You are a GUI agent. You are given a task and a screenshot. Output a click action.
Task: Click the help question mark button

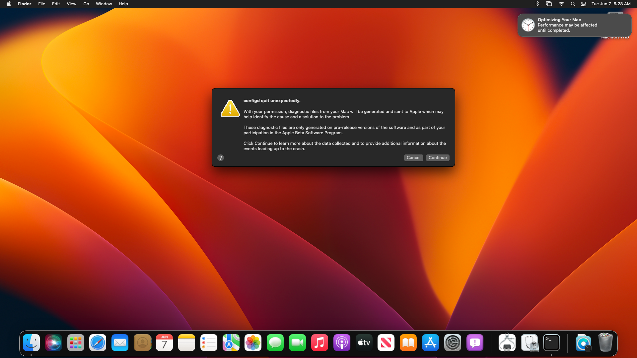coord(221,158)
